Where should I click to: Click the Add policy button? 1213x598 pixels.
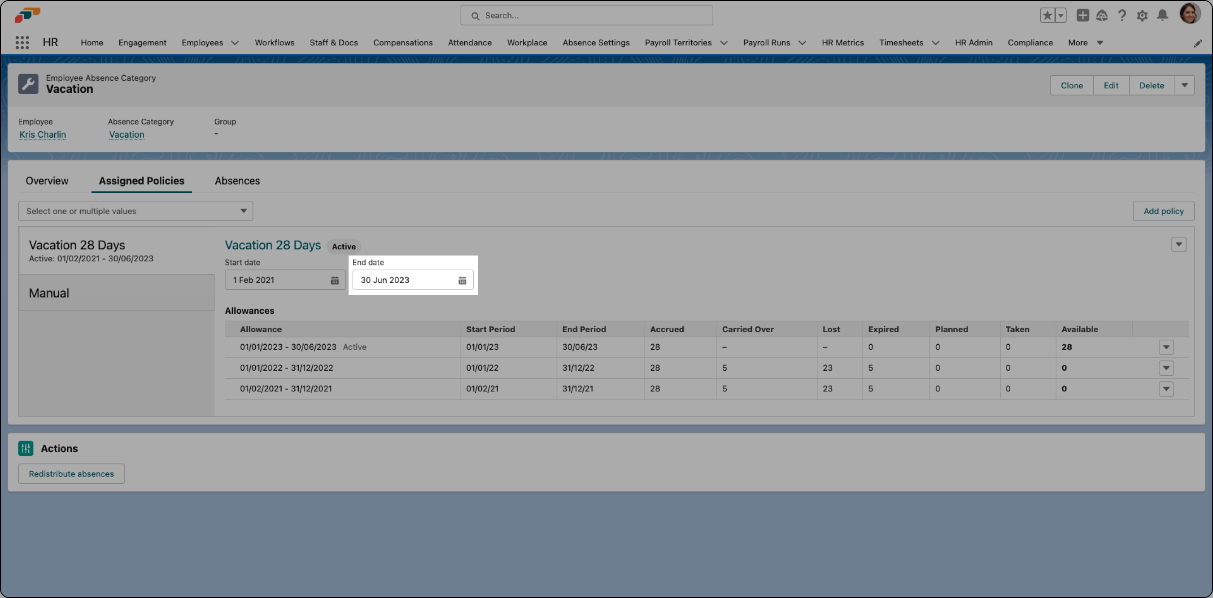pyautogui.click(x=1163, y=211)
